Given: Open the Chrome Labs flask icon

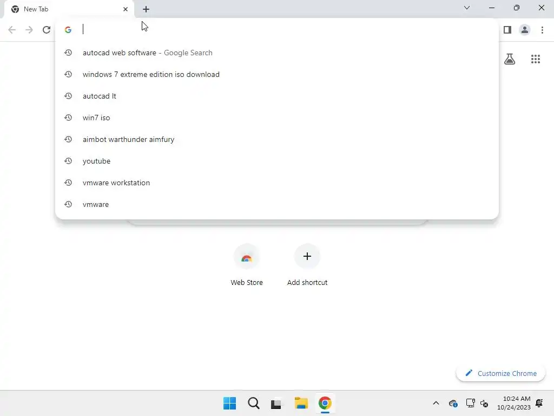Looking at the screenshot, I should (x=510, y=59).
